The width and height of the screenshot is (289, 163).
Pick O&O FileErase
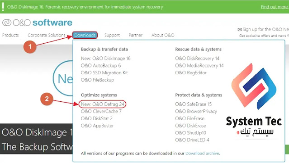click(x=190, y=118)
